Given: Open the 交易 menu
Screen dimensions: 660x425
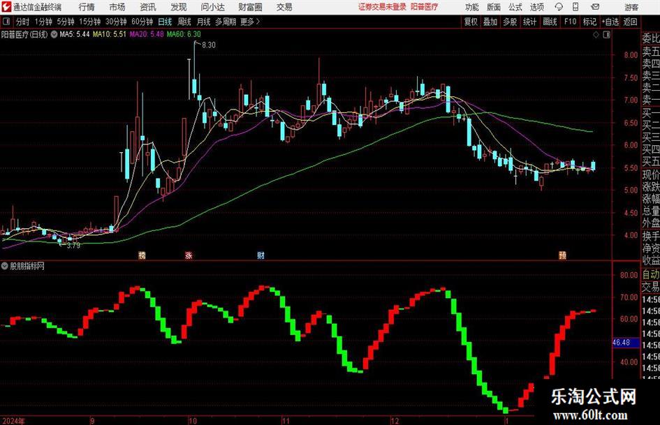Looking at the screenshot, I should coord(284,7).
